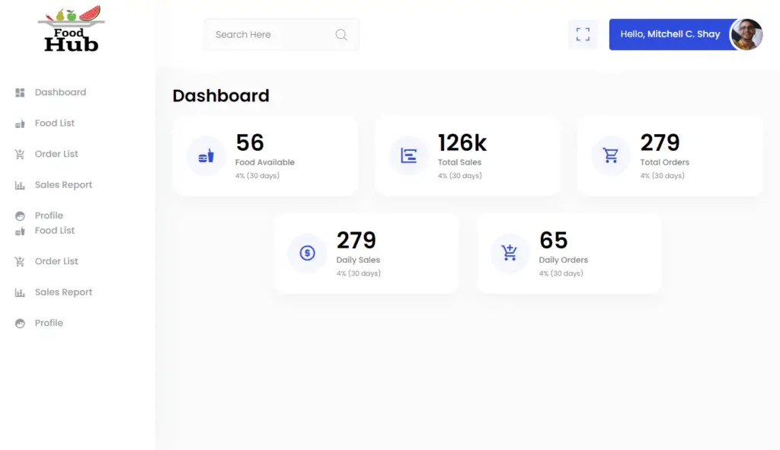780x450 pixels.
Task: Click the Food Available drink icon
Action: [205, 155]
